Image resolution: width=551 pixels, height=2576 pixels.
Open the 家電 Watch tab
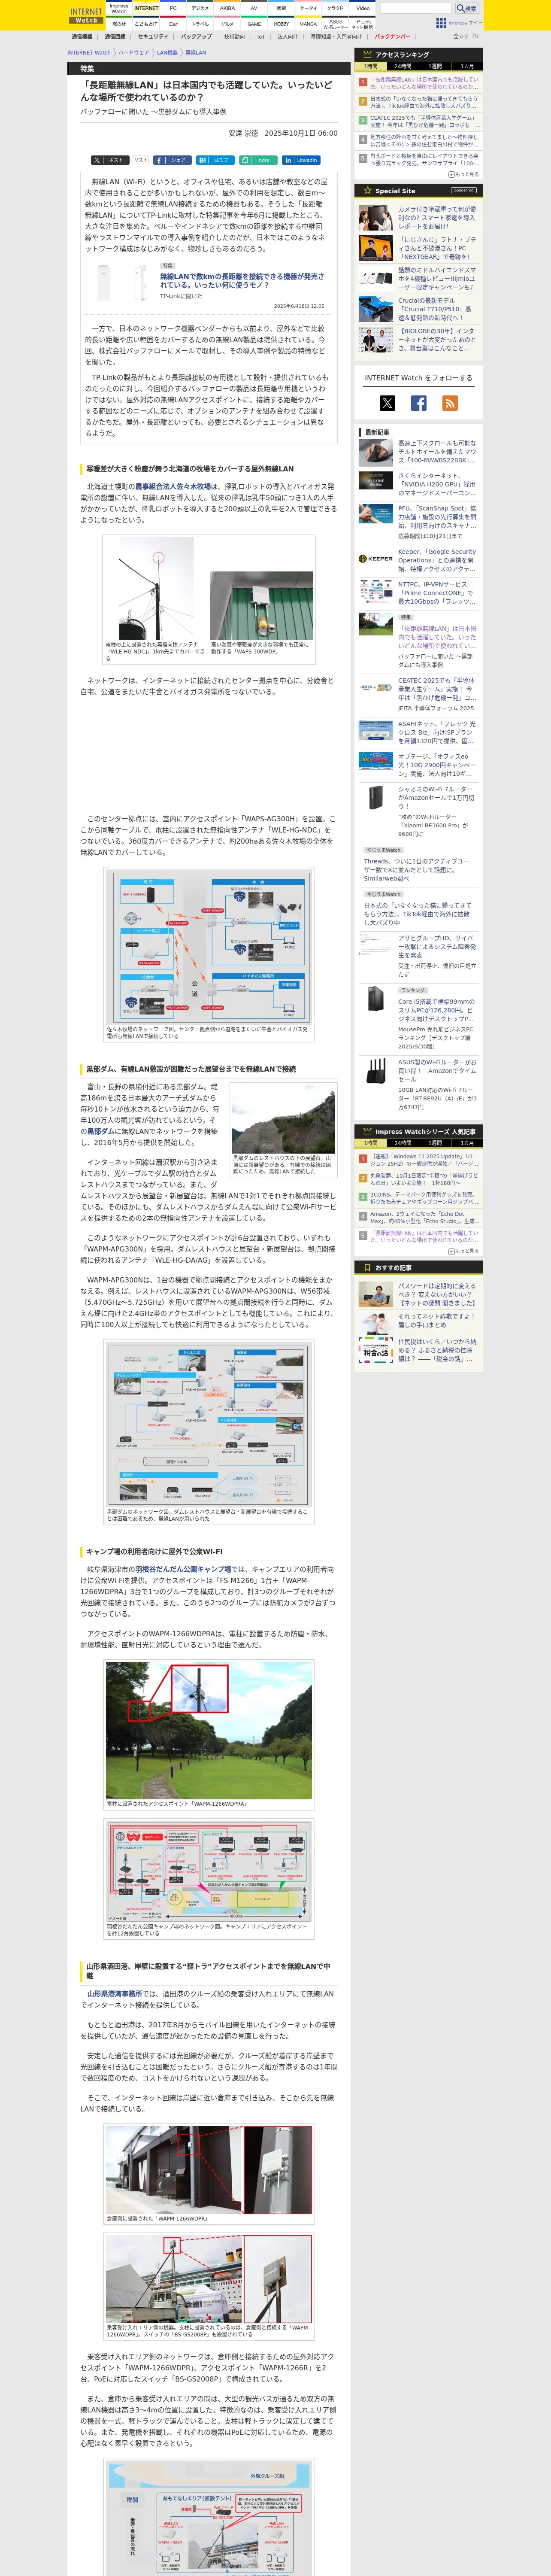(x=281, y=8)
